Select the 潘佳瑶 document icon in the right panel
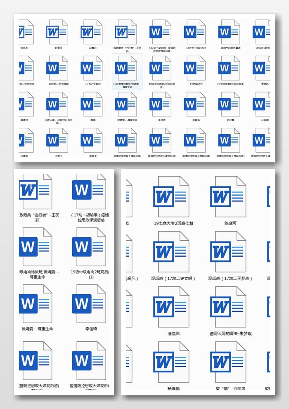The width and height of the screenshot is (289, 409). (x=171, y=307)
